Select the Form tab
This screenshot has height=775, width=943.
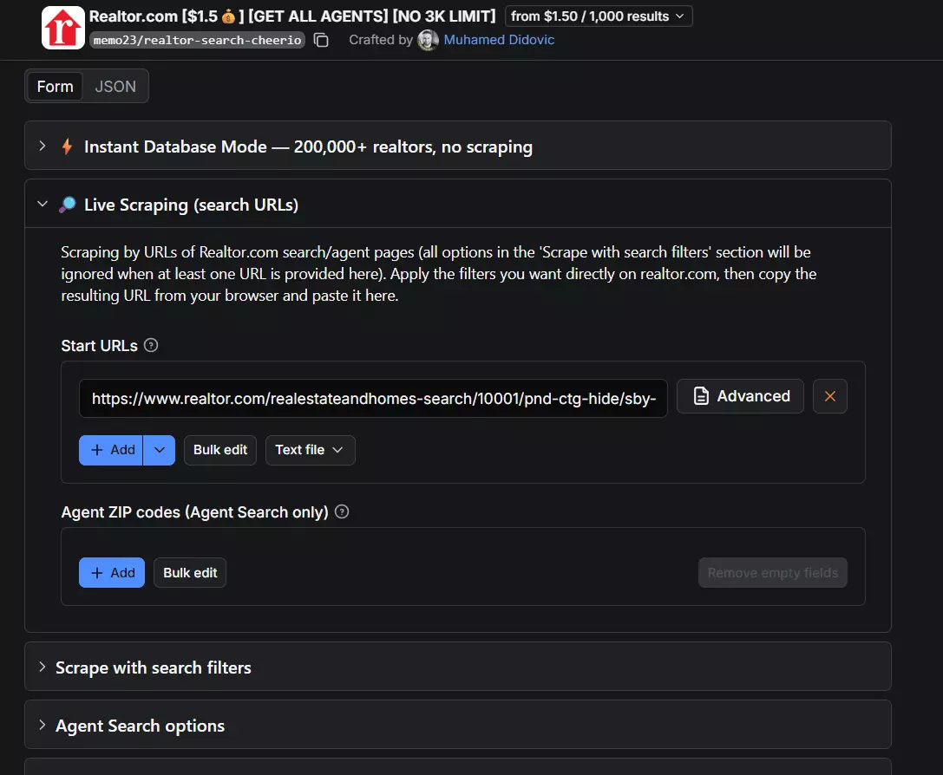click(56, 87)
